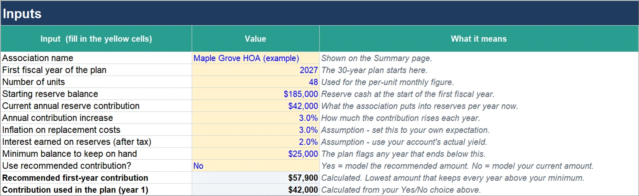The width and height of the screenshot is (639, 196).
Task: Click the 'What it means' column header
Action: pyautogui.click(x=479, y=39)
